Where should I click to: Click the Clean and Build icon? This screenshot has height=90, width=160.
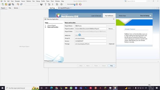tap(49, 4)
